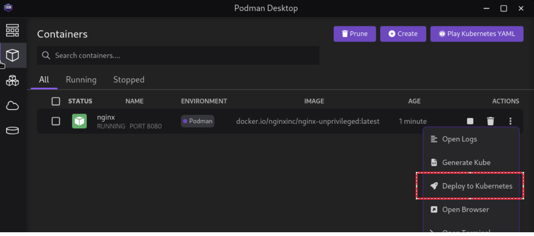Click the green nginx container status icon
The image size is (534, 236).
(79, 121)
